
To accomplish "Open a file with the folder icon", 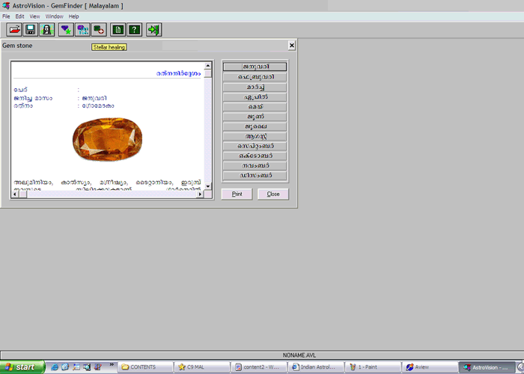I will pos(14,30).
